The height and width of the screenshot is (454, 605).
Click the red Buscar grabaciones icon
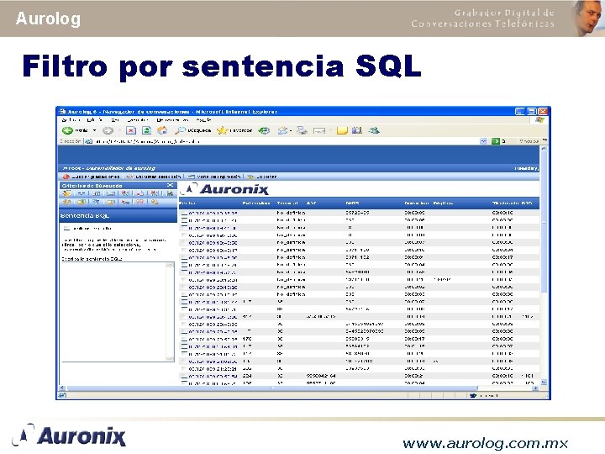[66, 177]
